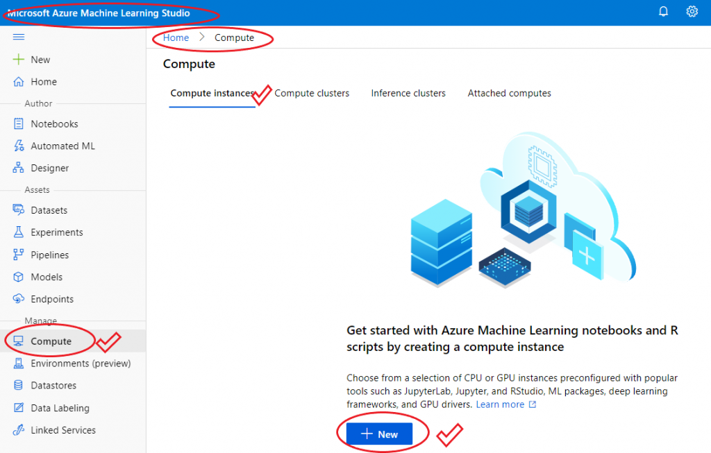The width and height of the screenshot is (711, 453).
Task: Click the Endpoints cloud icon
Action: click(19, 299)
